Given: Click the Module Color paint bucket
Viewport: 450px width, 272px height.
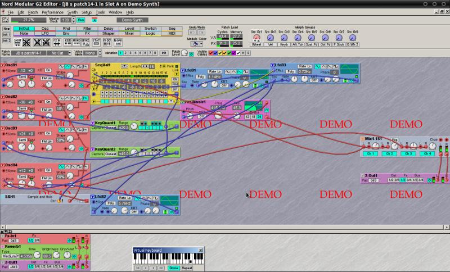Looking at the screenshot, I should pyautogui.click(x=195, y=44).
